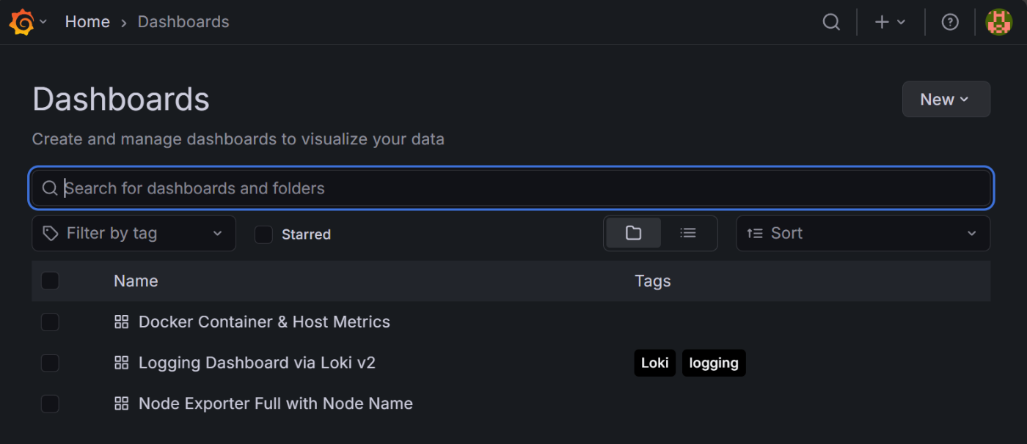Expand the Filter by tag dropdown
The height and width of the screenshot is (444, 1027).
coord(134,233)
